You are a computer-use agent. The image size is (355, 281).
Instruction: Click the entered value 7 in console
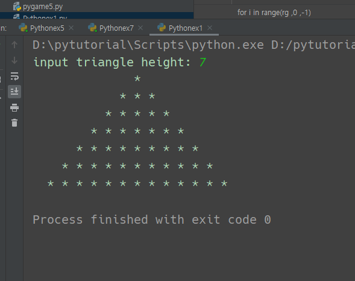coord(203,62)
